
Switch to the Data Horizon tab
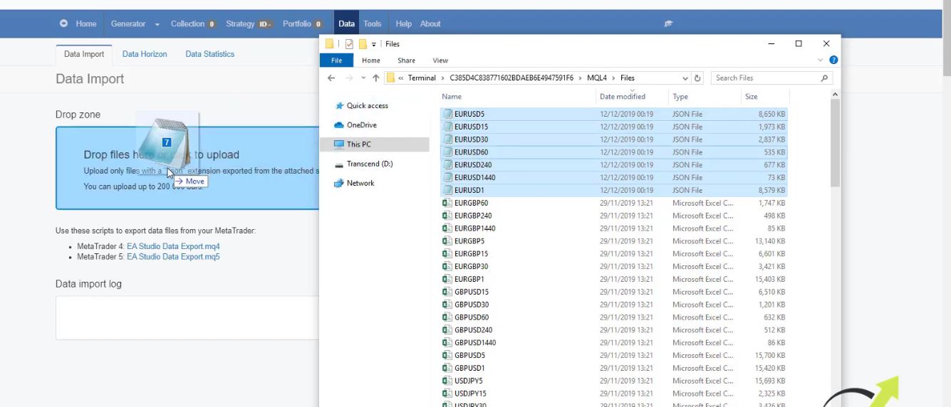click(x=145, y=54)
